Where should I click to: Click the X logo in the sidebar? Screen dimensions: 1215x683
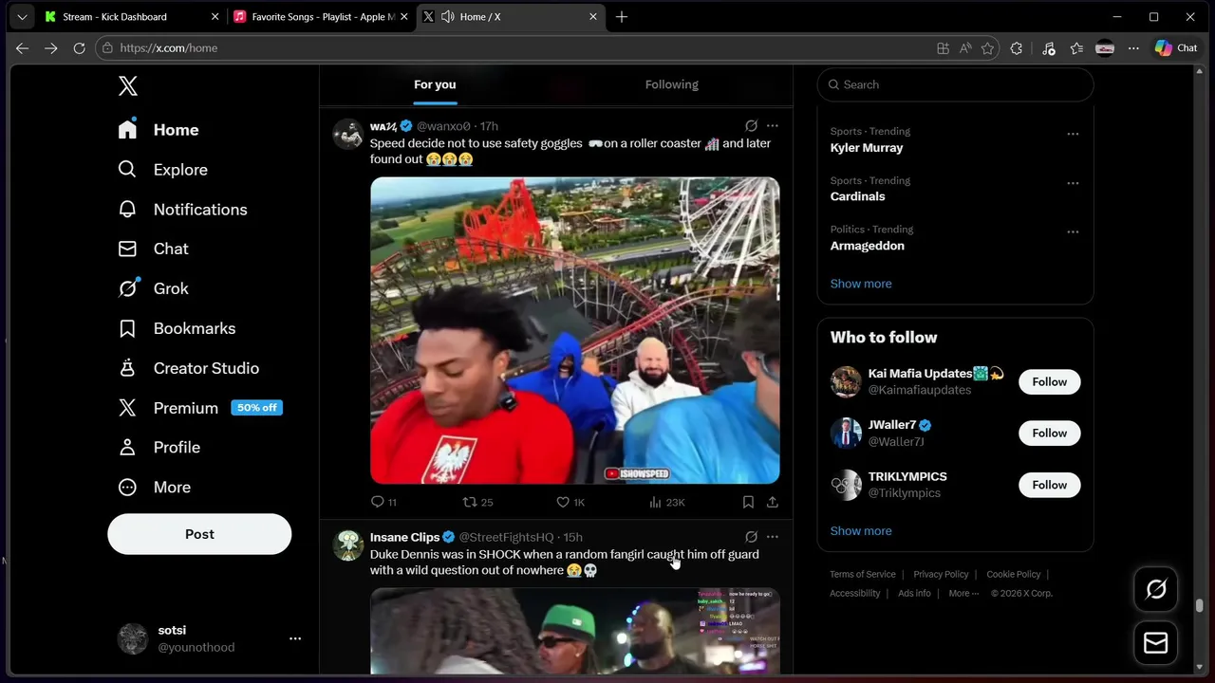[x=128, y=86]
